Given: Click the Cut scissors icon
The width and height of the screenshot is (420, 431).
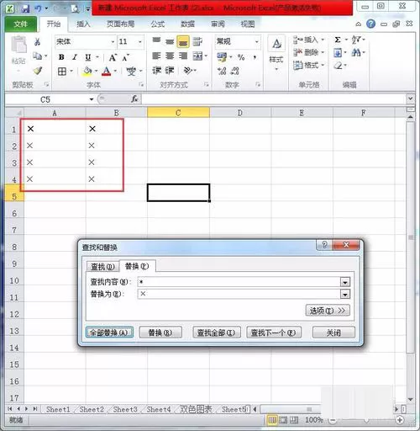Looking at the screenshot, I should (37, 42).
